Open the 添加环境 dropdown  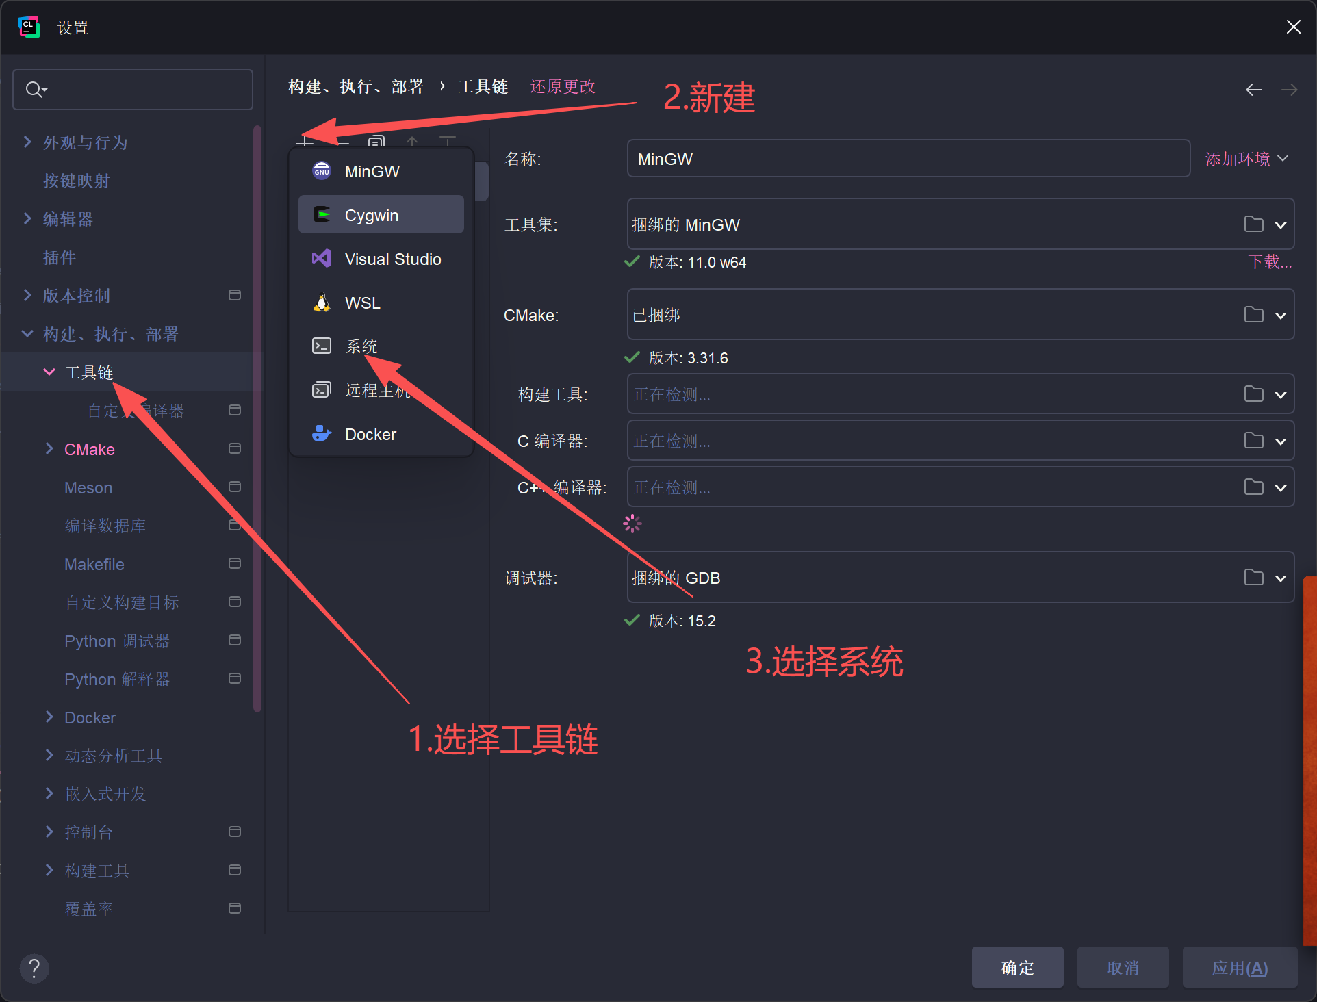pos(1246,159)
